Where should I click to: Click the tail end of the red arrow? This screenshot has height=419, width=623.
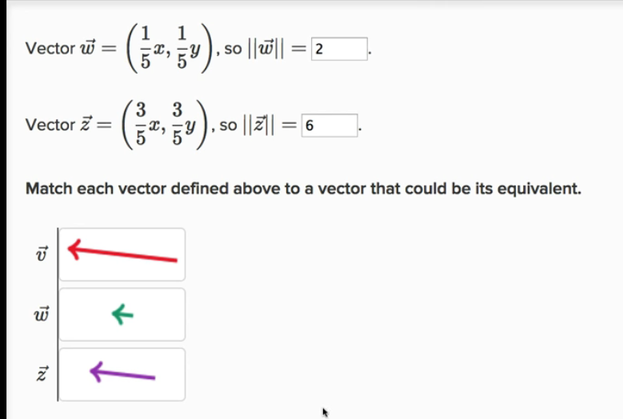click(x=174, y=259)
